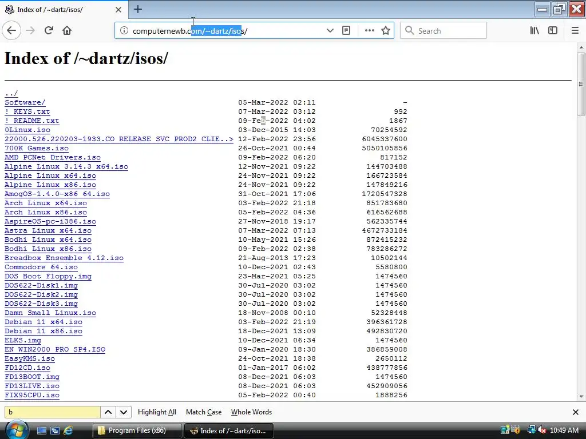Click the vertical scrollbar thumb
Screen dimensions: 586x439
581,83
